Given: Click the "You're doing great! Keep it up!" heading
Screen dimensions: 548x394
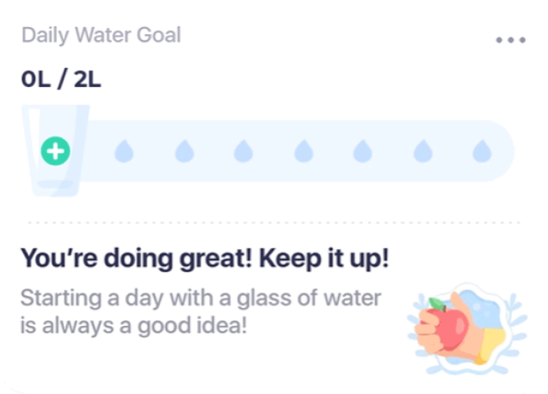Looking at the screenshot, I should point(205,258).
